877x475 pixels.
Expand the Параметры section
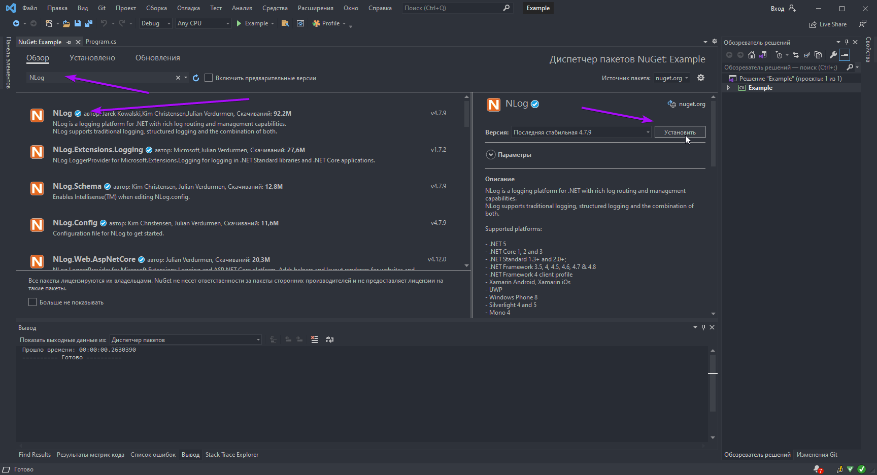point(491,155)
